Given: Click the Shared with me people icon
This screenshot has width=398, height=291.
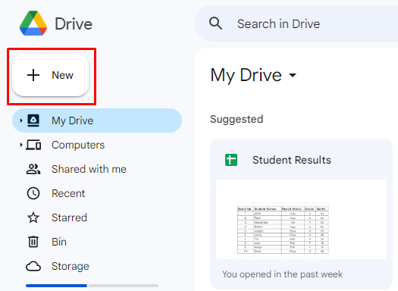Looking at the screenshot, I should 33,169.
